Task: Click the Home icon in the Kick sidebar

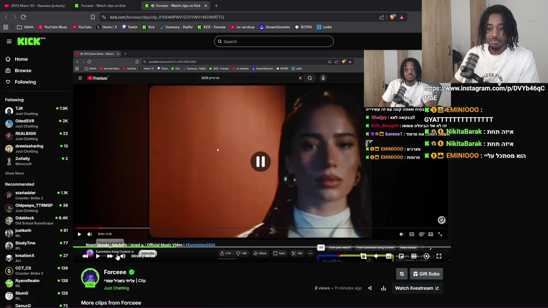Action: coord(8,59)
